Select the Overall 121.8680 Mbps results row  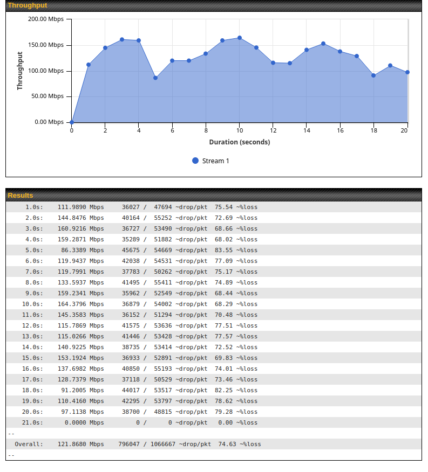(x=214, y=444)
